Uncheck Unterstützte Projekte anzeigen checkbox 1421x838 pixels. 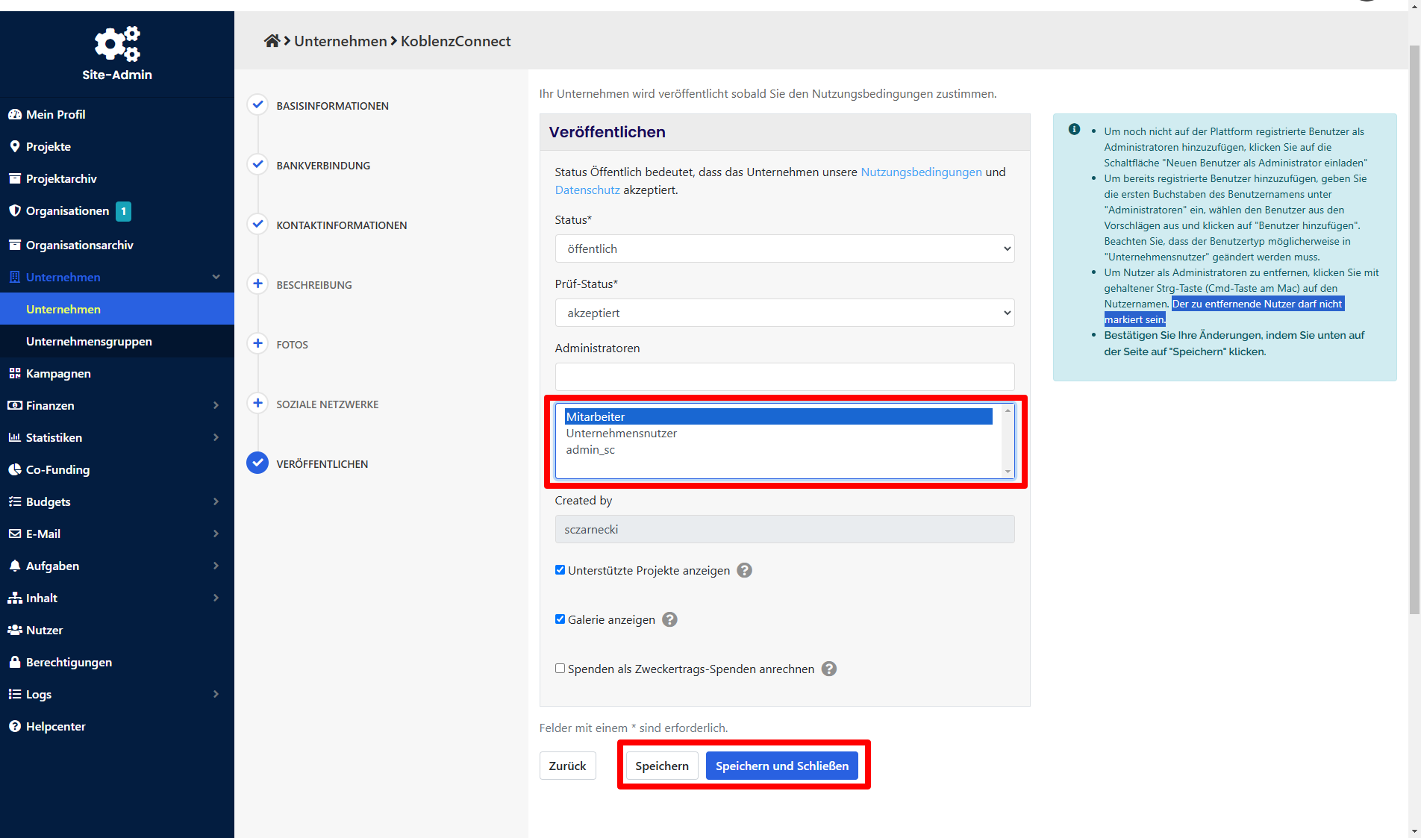[x=560, y=570]
